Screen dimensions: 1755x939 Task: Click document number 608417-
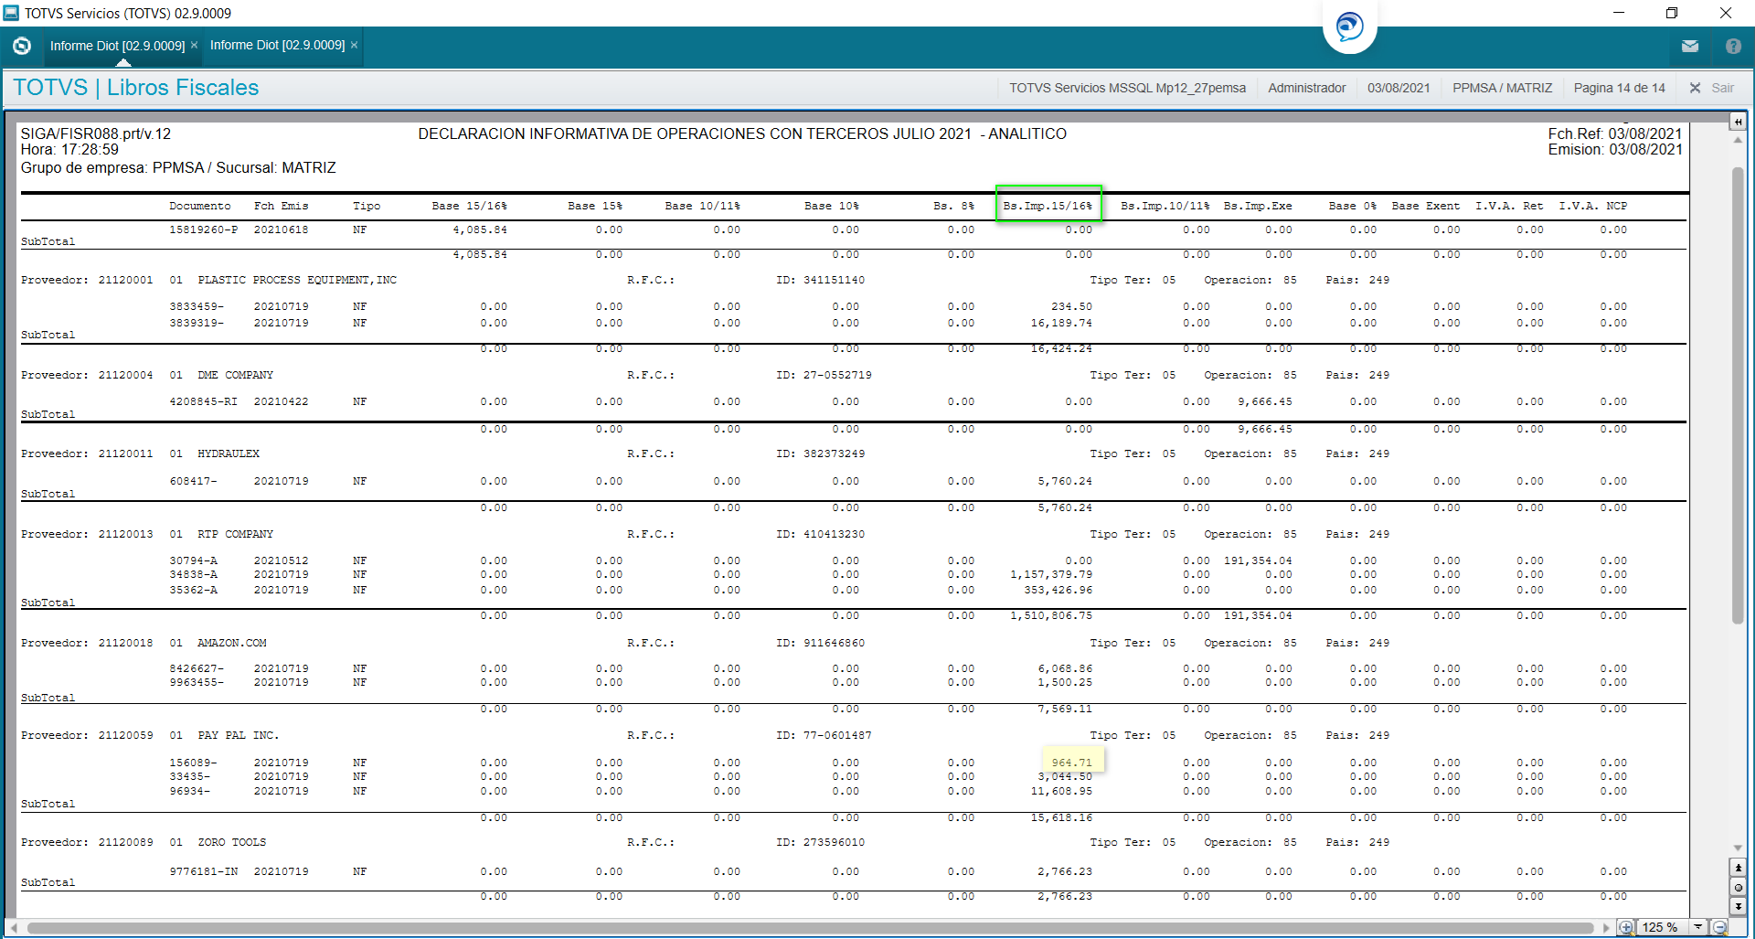point(193,481)
